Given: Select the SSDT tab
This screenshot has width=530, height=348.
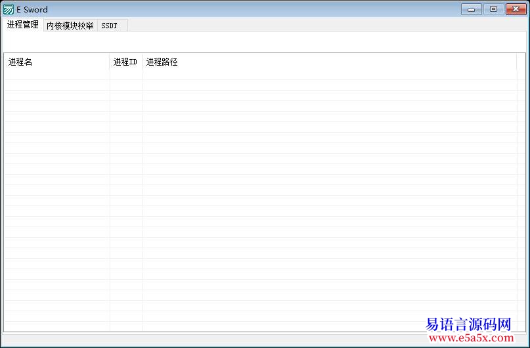Looking at the screenshot, I should (x=109, y=26).
